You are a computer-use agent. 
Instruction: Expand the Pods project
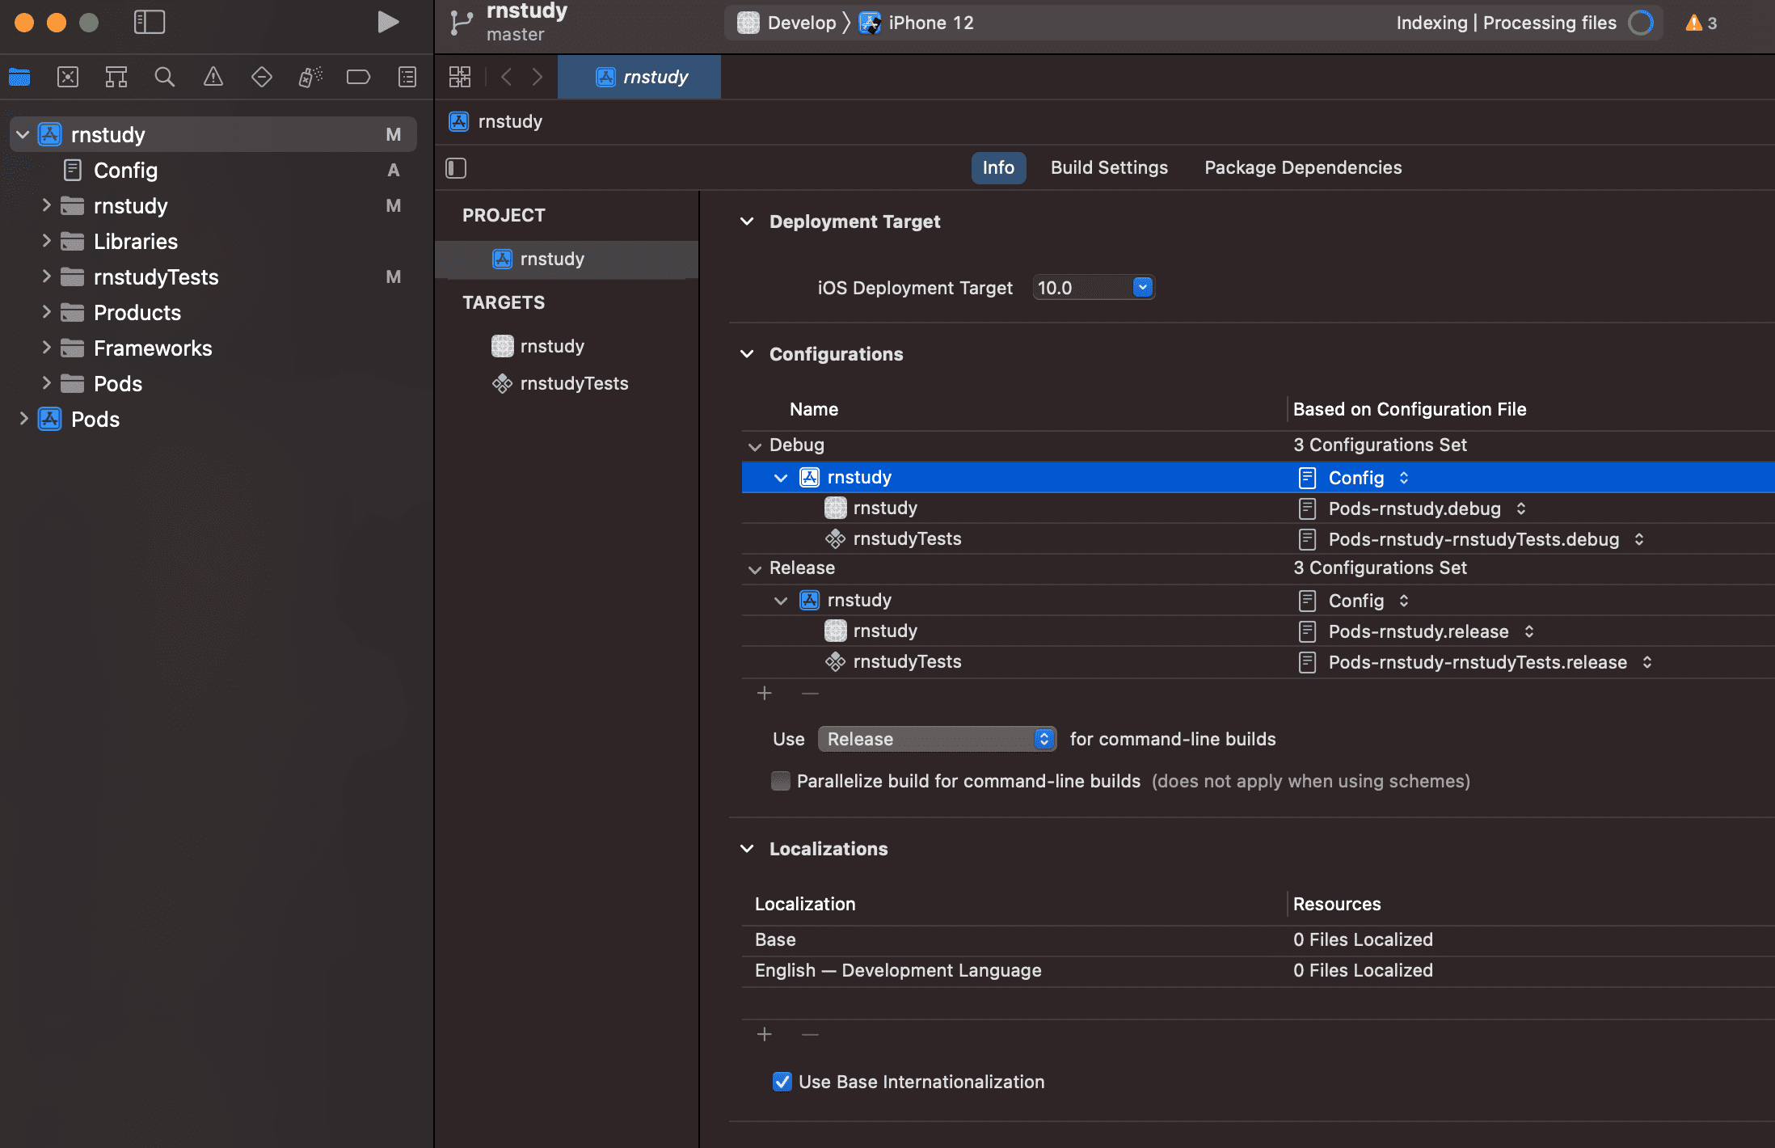pyautogui.click(x=23, y=419)
